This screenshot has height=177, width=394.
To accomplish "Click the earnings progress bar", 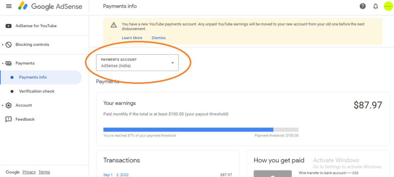I will (x=201, y=130).
